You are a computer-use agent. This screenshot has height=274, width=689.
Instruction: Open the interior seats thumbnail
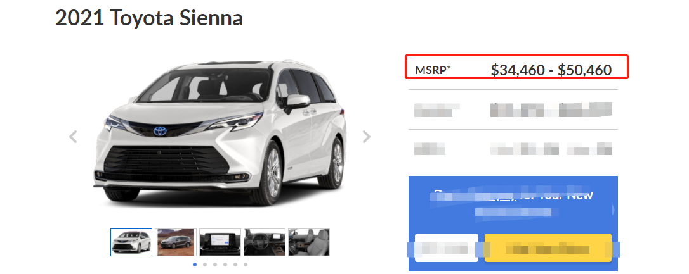coord(309,242)
